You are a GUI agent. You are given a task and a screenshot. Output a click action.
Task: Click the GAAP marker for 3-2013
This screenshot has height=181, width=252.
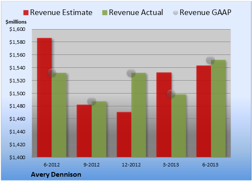[171, 94]
